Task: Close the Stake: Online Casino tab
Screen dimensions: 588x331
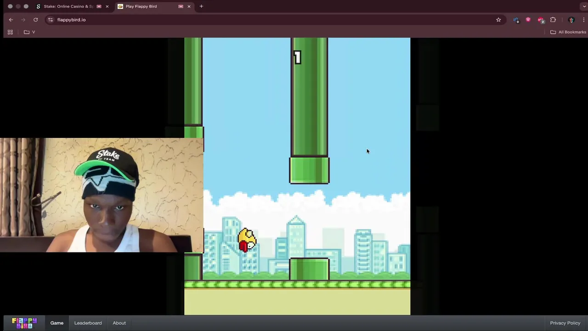Action: pyautogui.click(x=107, y=6)
